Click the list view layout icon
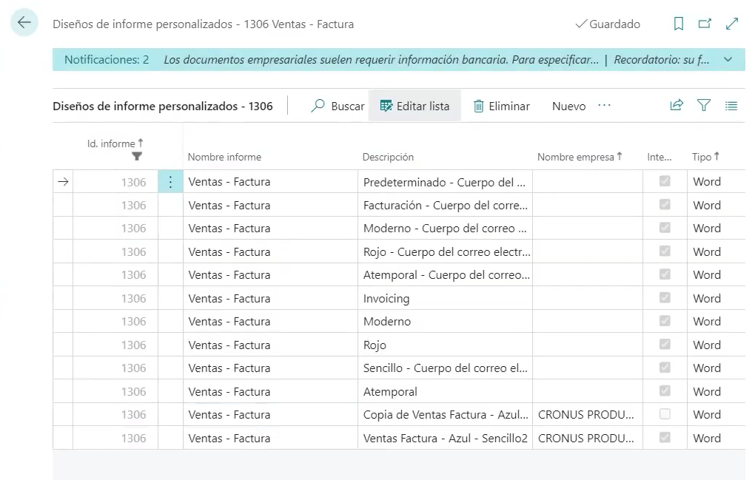The width and height of the screenshot is (755, 480). [731, 106]
